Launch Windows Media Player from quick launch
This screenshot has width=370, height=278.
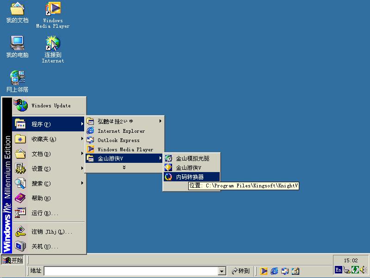click(264, 271)
